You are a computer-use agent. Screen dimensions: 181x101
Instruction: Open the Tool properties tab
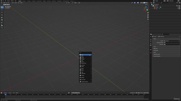(x=151, y=37)
